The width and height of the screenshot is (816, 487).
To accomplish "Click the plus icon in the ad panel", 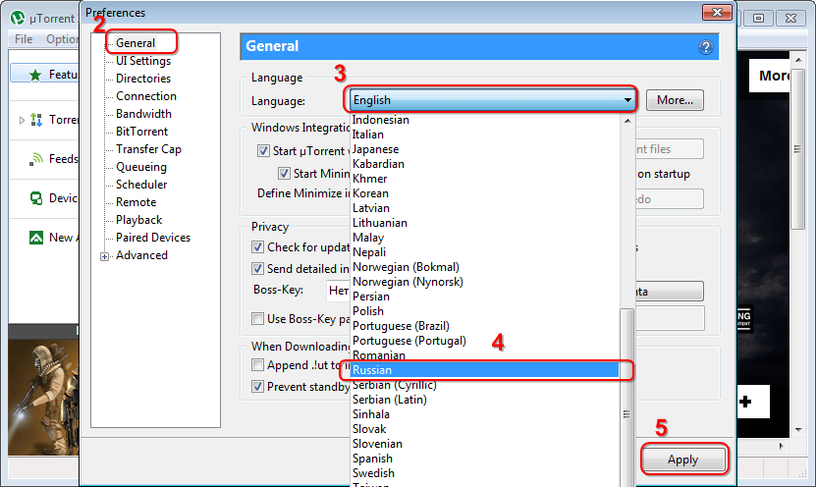I will pyautogui.click(x=745, y=402).
